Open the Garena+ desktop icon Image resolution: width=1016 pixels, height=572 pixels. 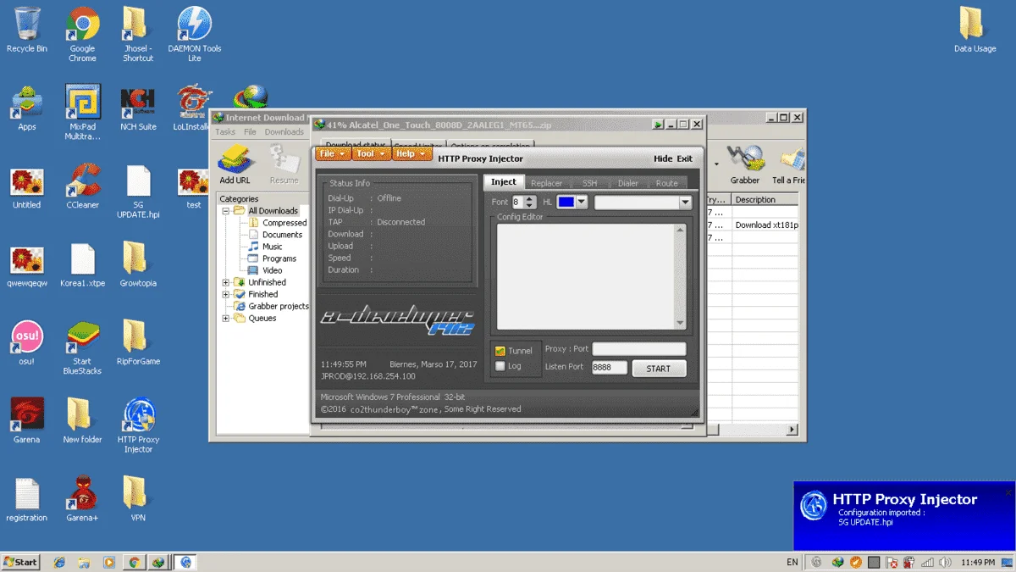[82, 497]
